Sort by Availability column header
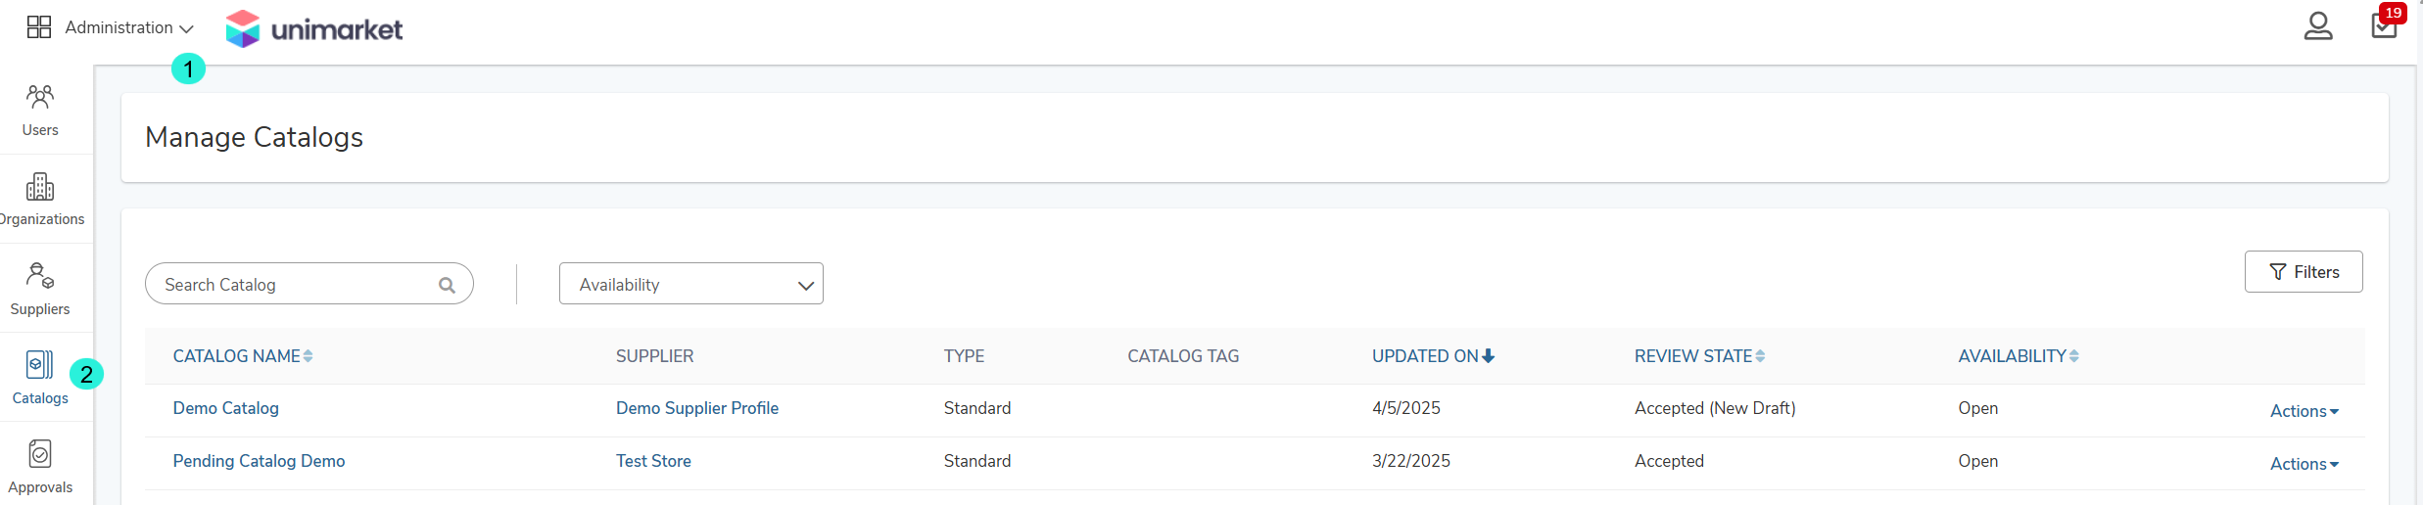 (2019, 356)
